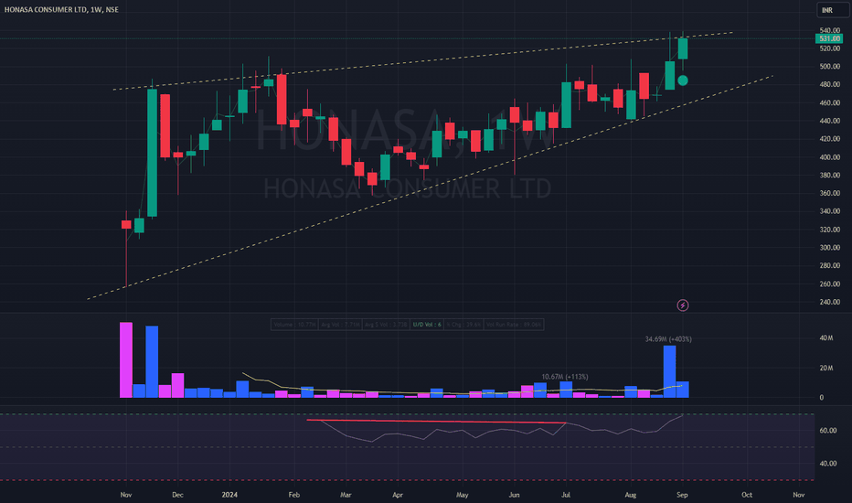The height and width of the screenshot is (503, 852).
Task: Click the % Chg : 39.6% table cell
Action: click(463, 325)
